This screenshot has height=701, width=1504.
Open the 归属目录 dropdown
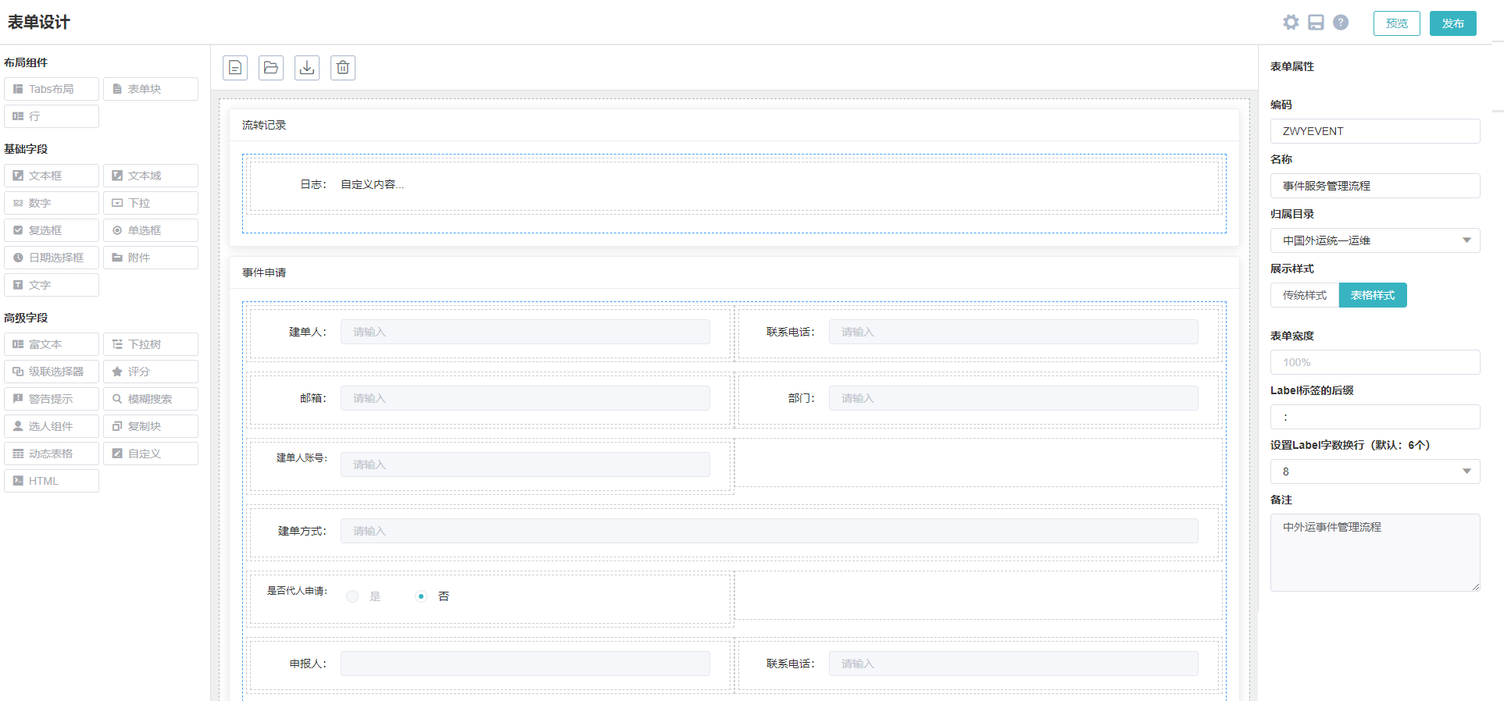click(1375, 240)
